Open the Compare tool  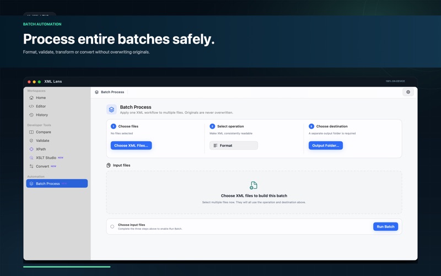pyautogui.click(x=57, y=132)
